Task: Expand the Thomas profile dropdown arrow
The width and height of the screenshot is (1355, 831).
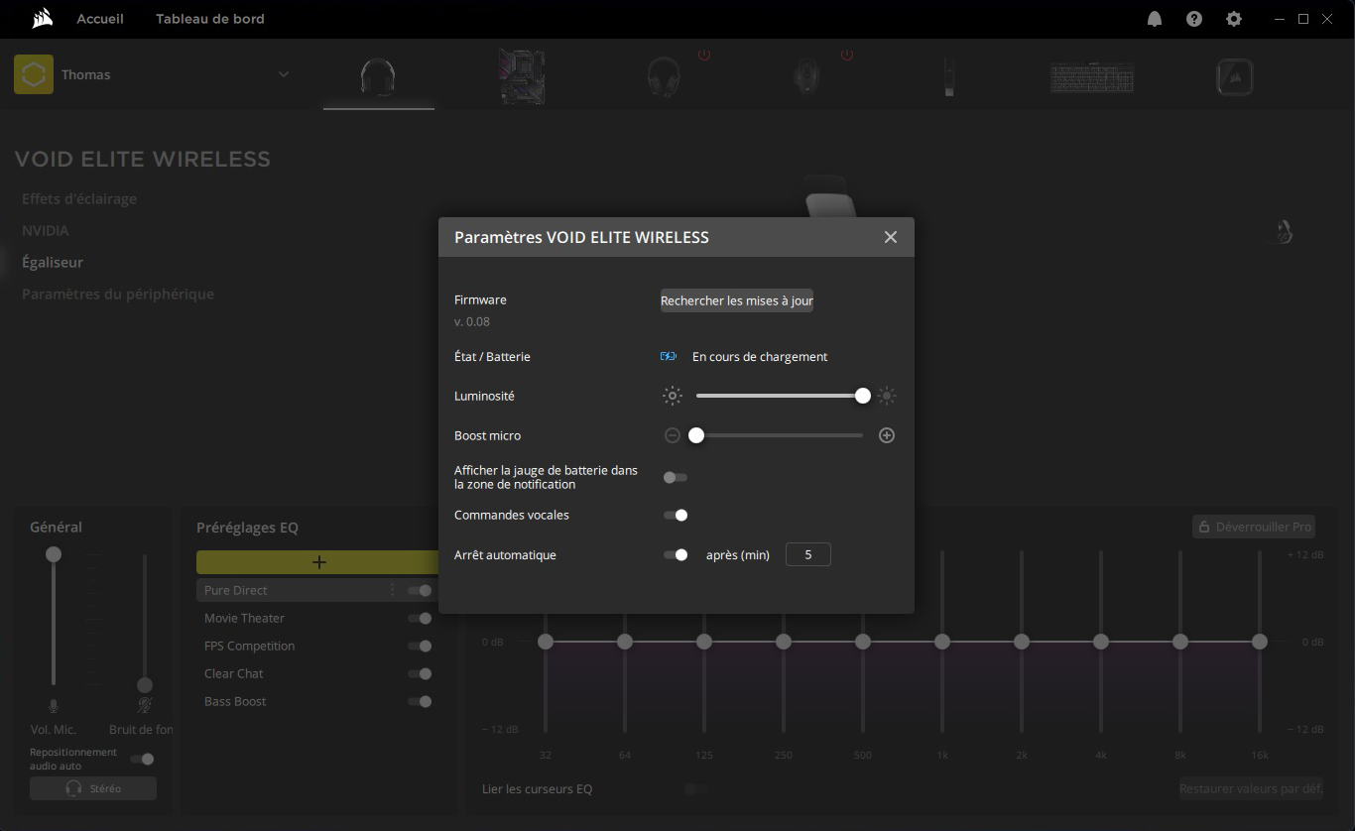Action: 284,74
